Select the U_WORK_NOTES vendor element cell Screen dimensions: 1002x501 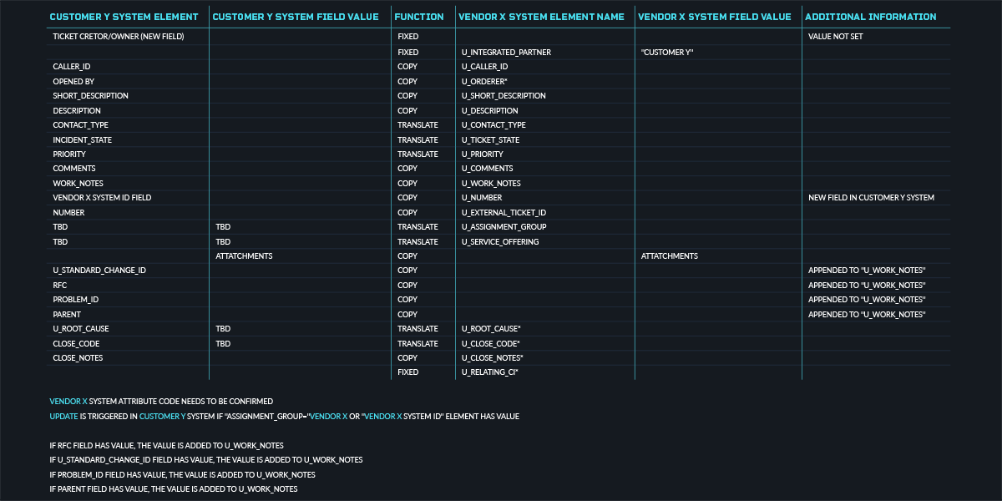[491, 183]
